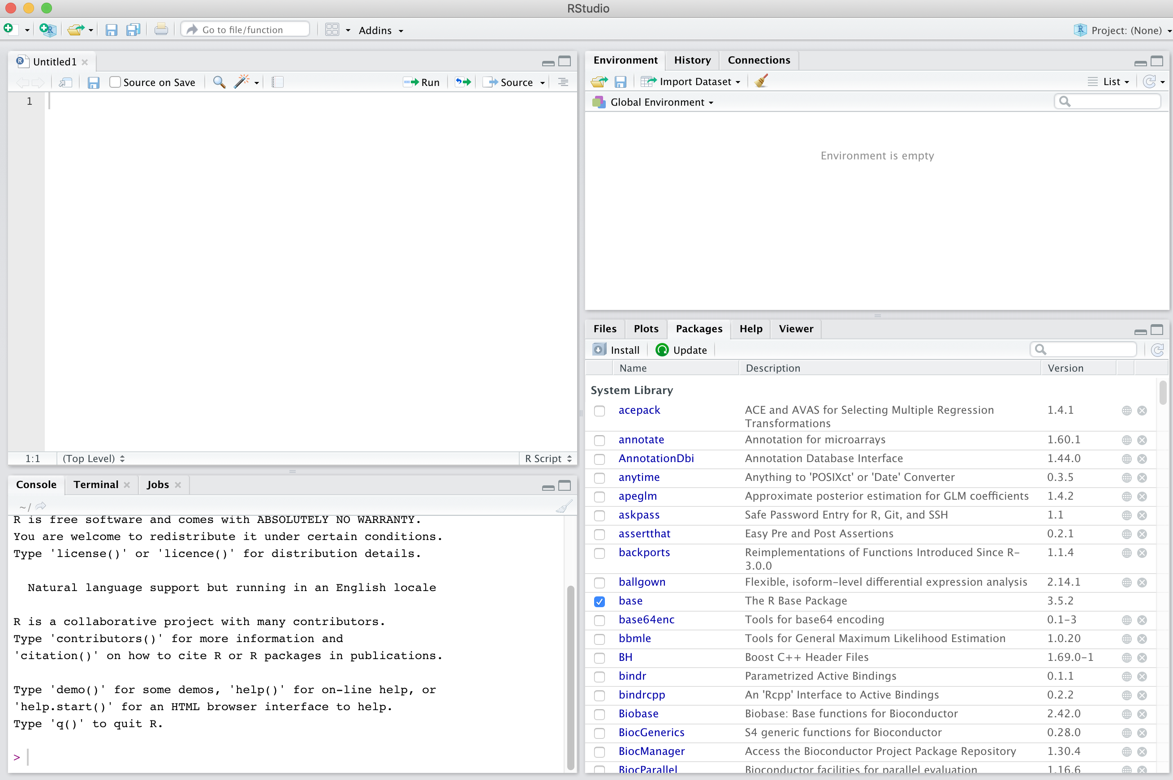Click the Open an existing file icon
This screenshot has width=1173, height=780.
[x=76, y=30]
